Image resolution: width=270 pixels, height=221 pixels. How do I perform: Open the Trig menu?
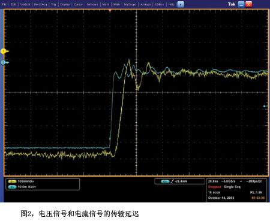click(x=53, y=4)
